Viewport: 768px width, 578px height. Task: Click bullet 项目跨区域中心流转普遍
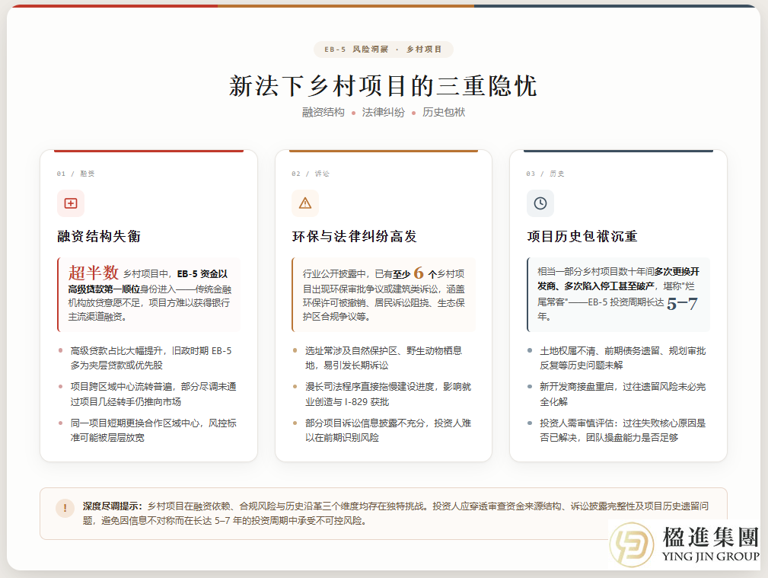(153, 394)
